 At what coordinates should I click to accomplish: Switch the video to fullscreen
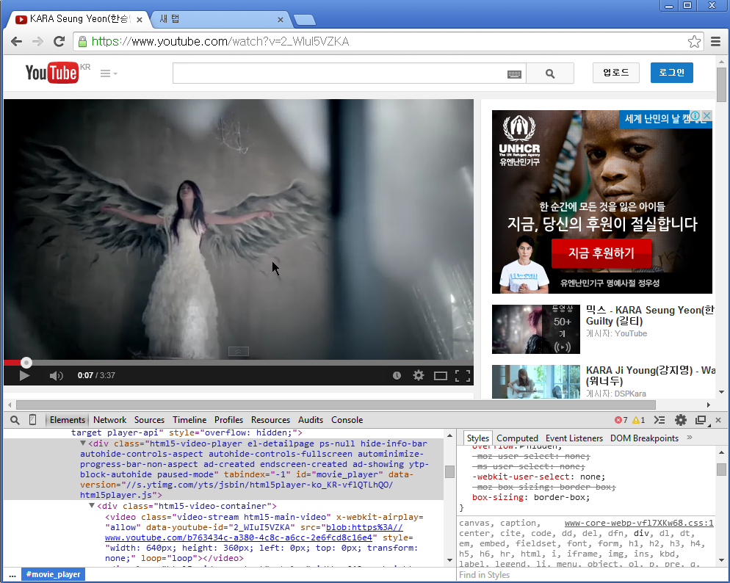pos(462,375)
